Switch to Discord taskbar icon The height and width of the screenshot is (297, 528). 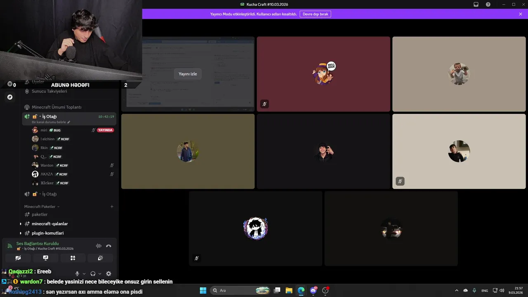coord(313,290)
